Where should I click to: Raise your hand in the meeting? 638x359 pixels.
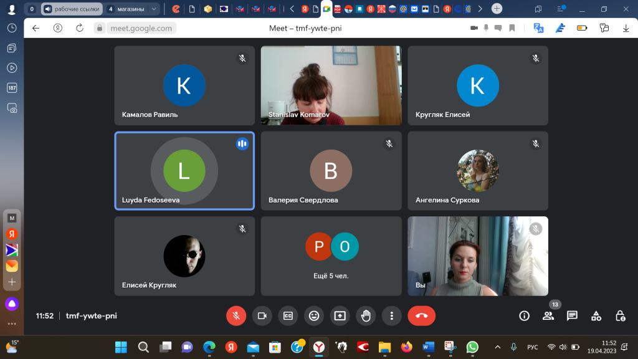[366, 316]
